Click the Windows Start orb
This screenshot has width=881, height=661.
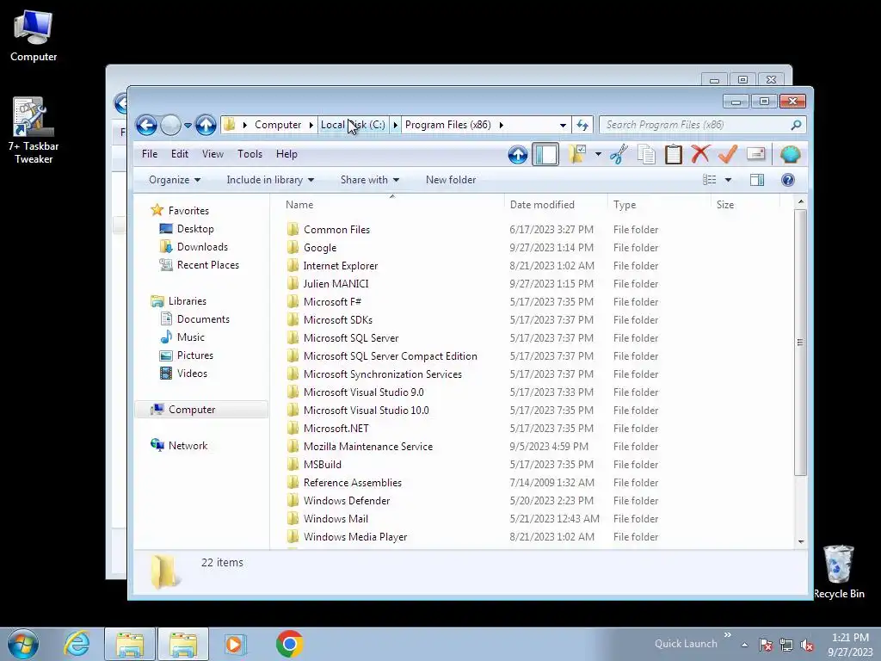click(x=23, y=644)
